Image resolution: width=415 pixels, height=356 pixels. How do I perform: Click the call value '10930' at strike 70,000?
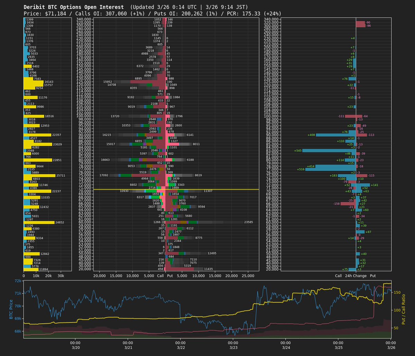click(124, 191)
